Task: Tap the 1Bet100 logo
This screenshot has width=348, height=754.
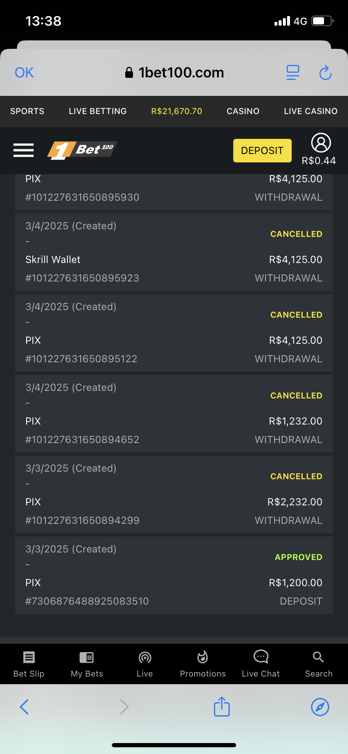Action: (82, 150)
